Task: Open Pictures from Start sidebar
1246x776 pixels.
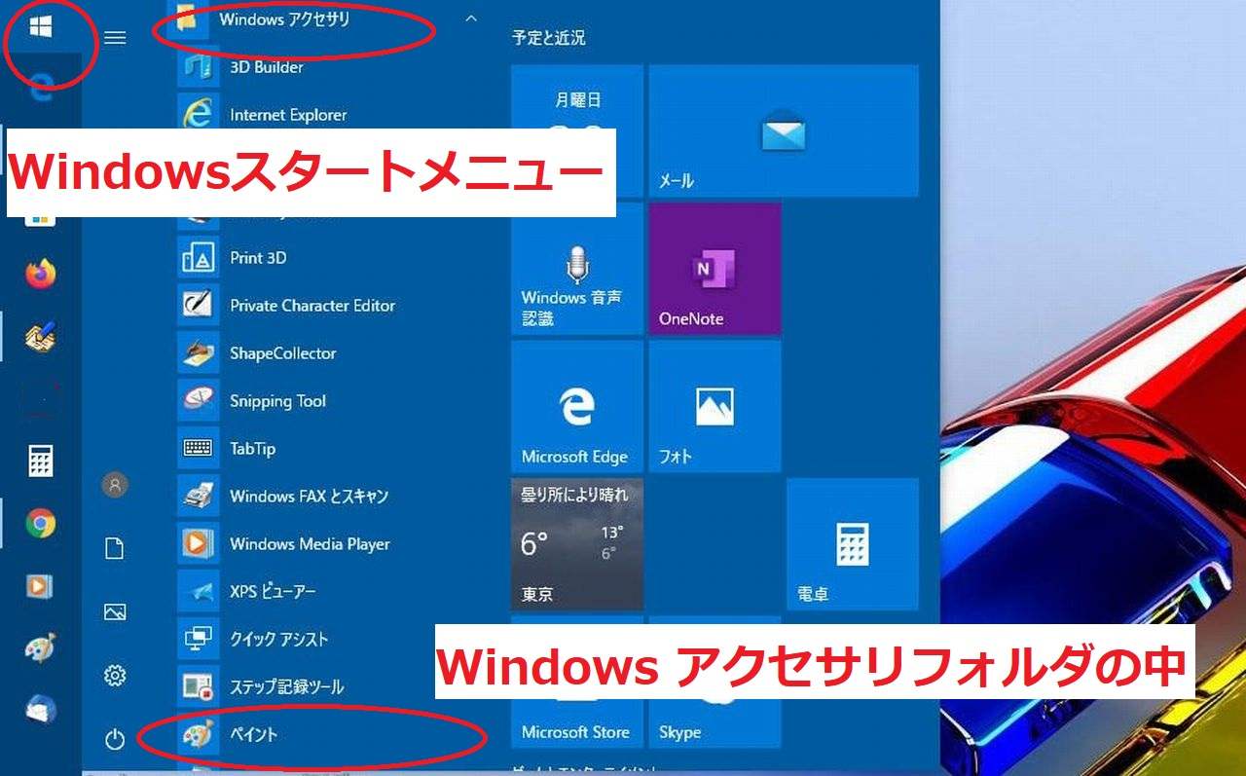Action: point(115,612)
